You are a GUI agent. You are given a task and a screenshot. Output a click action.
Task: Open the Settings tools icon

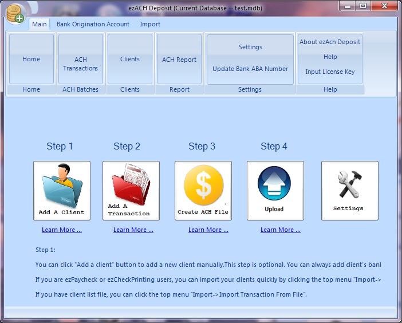[x=349, y=190]
